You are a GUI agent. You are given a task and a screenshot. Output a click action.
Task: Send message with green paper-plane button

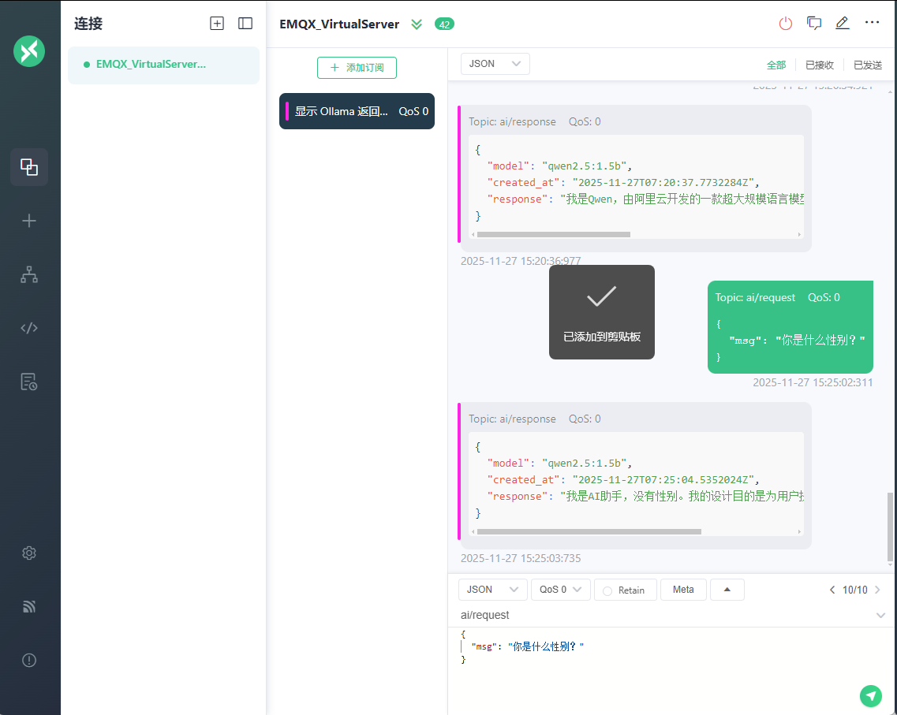pos(871,695)
